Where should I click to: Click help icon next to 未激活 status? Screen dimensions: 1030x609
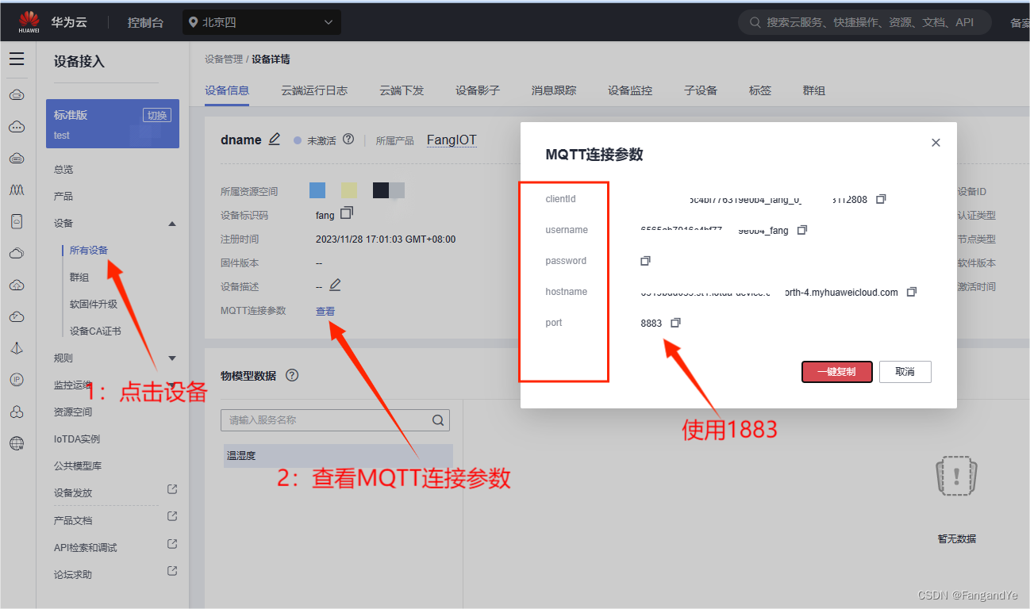point(348,140)
